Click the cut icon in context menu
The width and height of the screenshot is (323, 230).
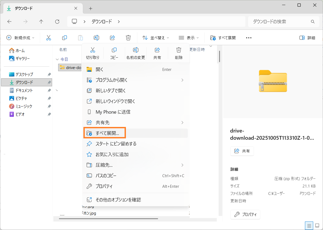[92, 53]
